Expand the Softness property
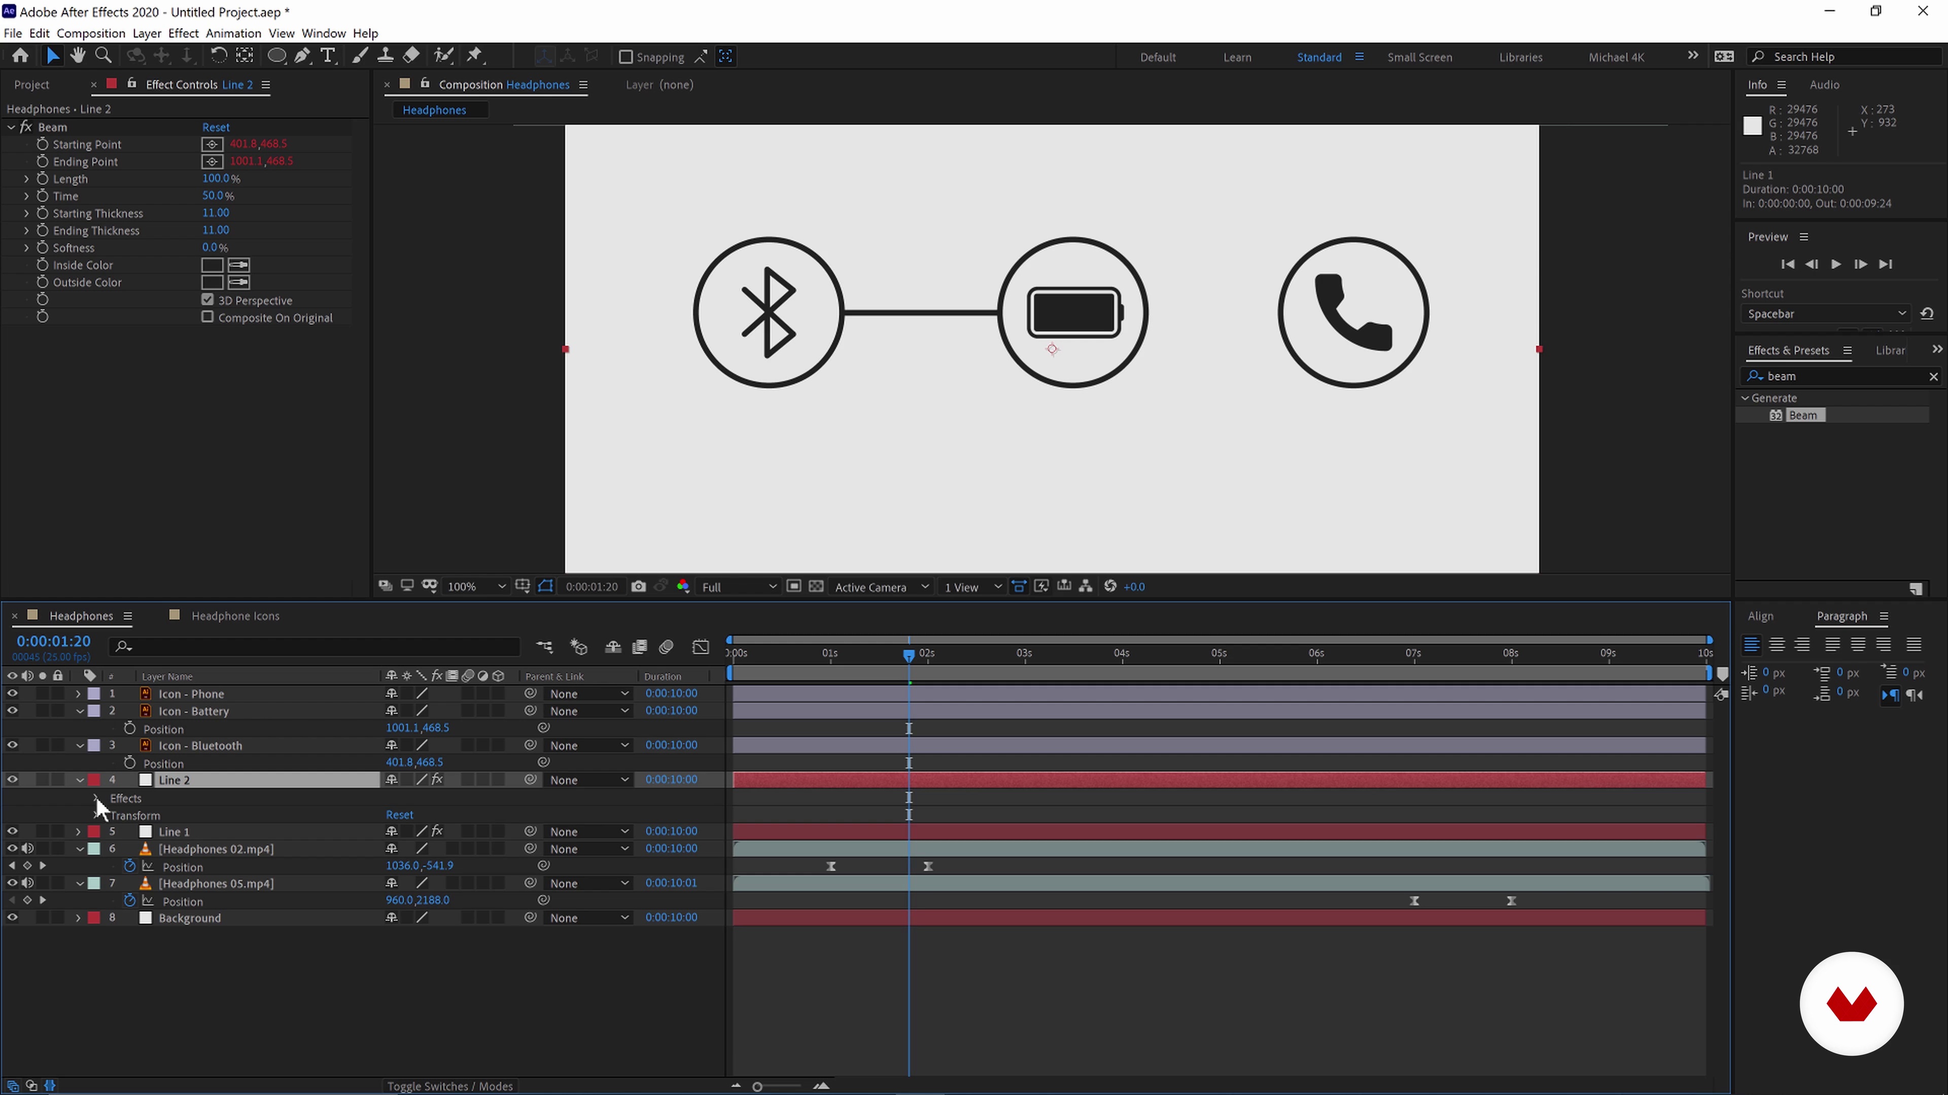 (x=26, y=248)
